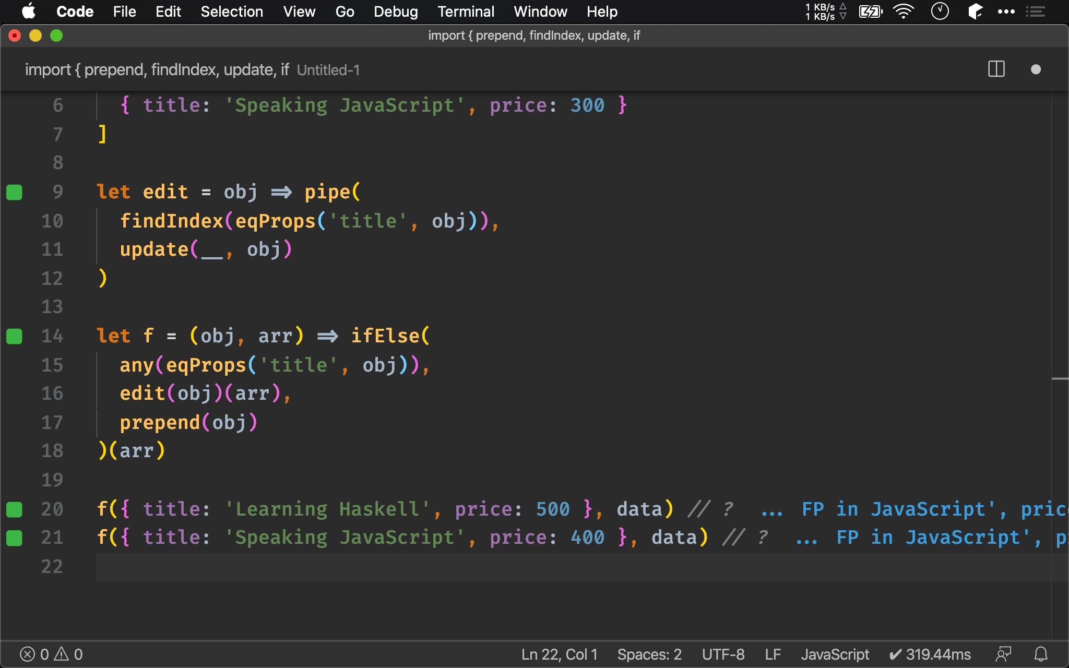This screenshot has width=1069, height=668.
Task: Open the File menu
Action: point(124,11)
